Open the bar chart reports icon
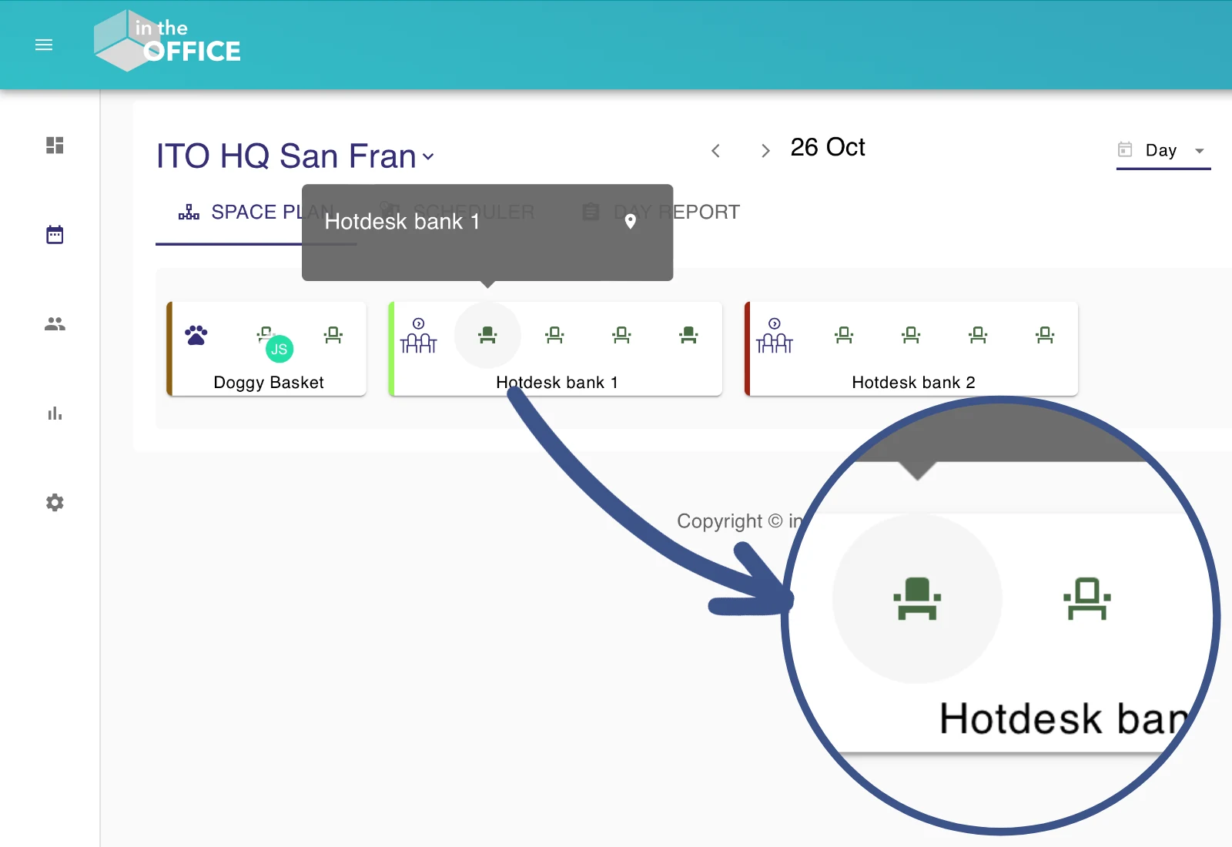Image resolution: width=1232 pixels, height=847 pixels. [x=55, y=413]
